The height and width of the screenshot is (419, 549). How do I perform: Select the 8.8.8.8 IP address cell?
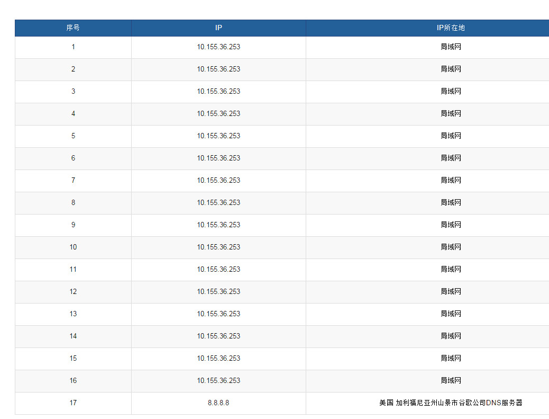coord(218,403)
